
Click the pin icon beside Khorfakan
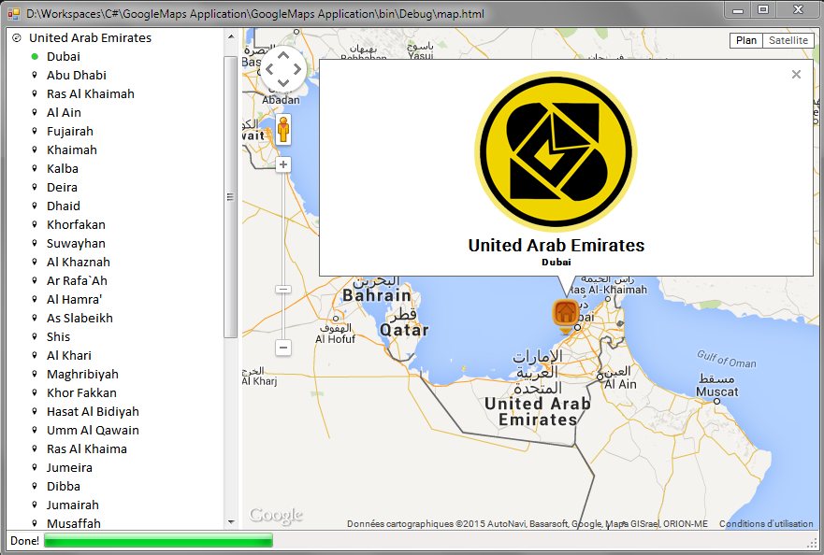click(35, 225)
